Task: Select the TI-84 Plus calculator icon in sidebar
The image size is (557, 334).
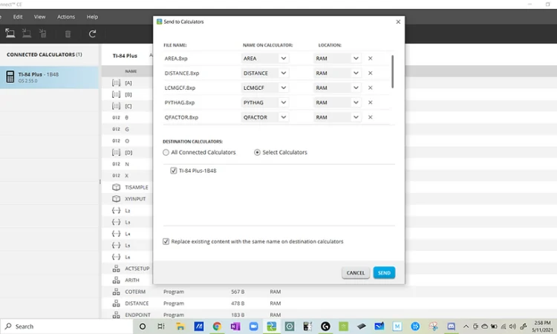Action: [10, 76]
